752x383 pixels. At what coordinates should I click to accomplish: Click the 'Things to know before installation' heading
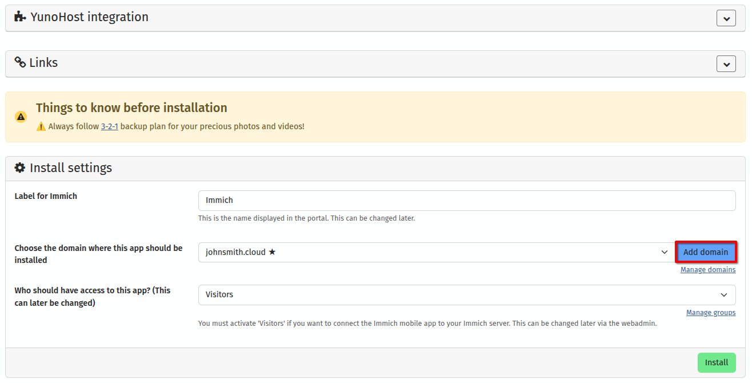click(131, 107)
